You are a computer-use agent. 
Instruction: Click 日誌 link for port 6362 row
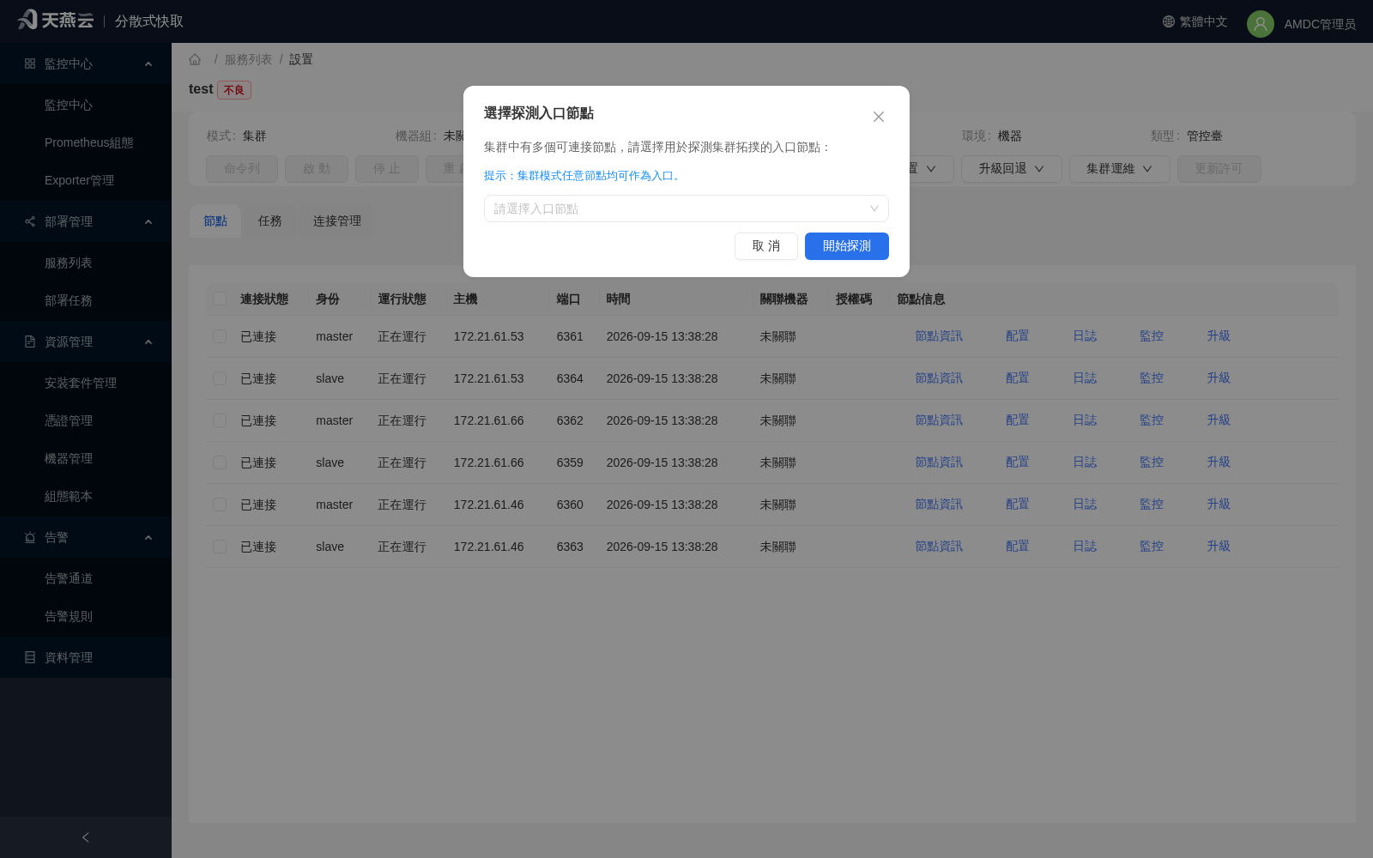tap(1085, 420)
